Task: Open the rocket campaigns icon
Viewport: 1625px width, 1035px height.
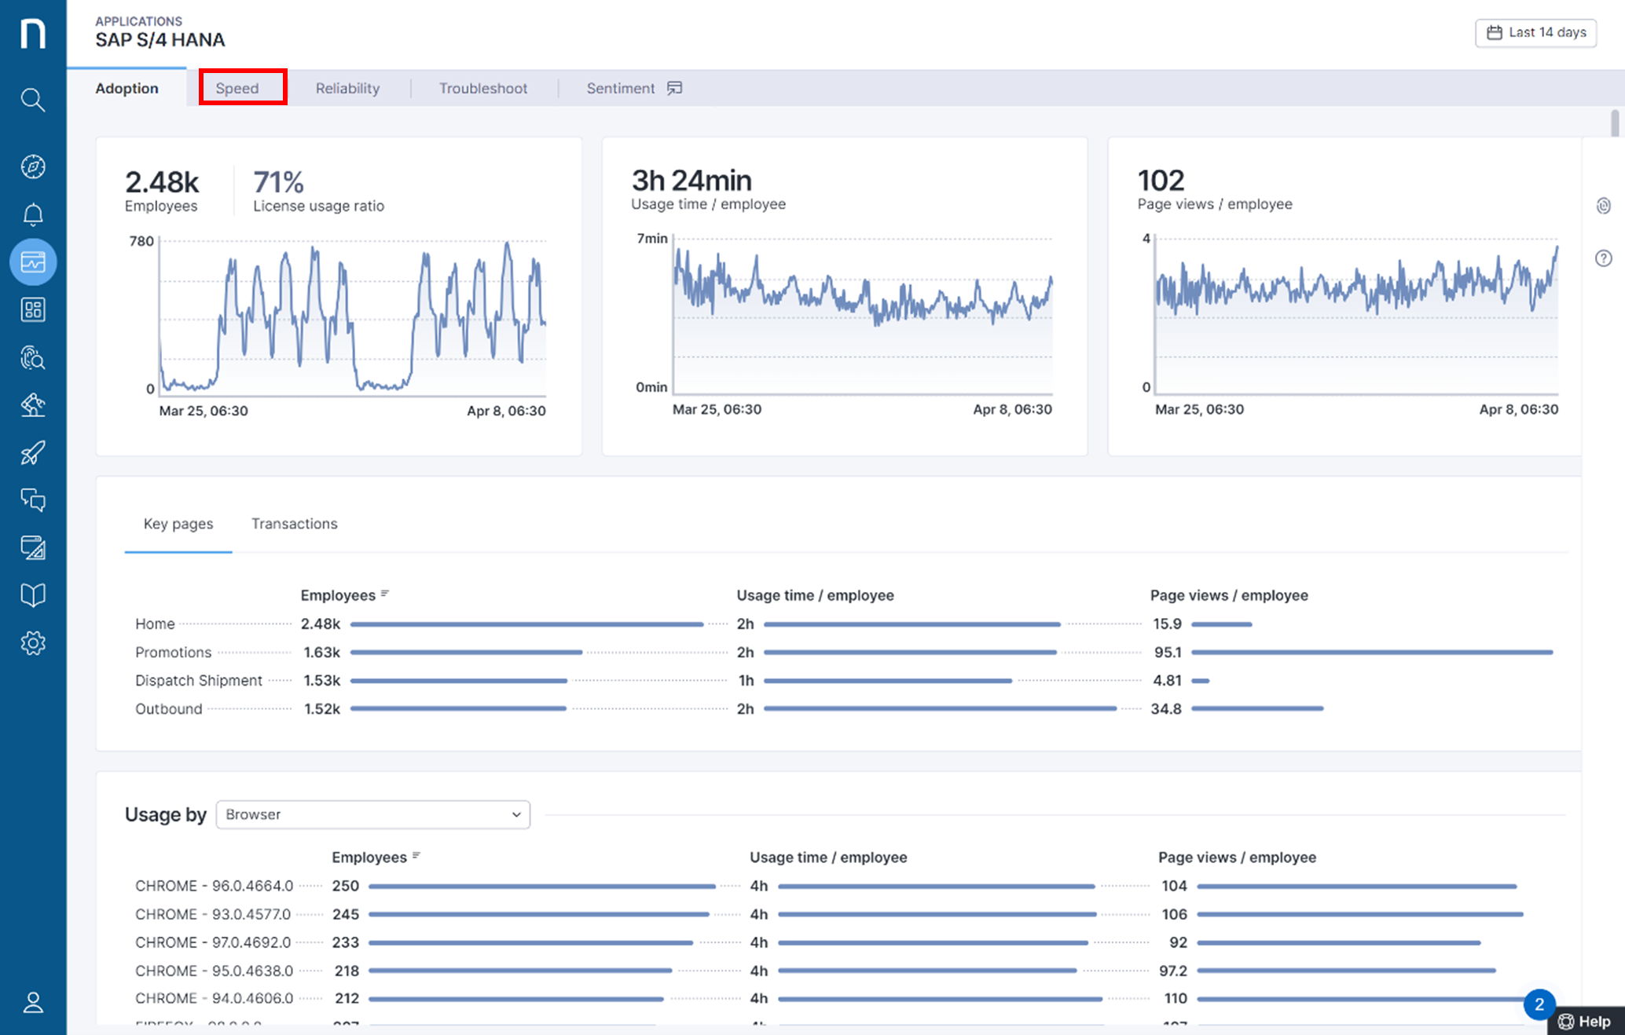Action: [x=33, y=452]
